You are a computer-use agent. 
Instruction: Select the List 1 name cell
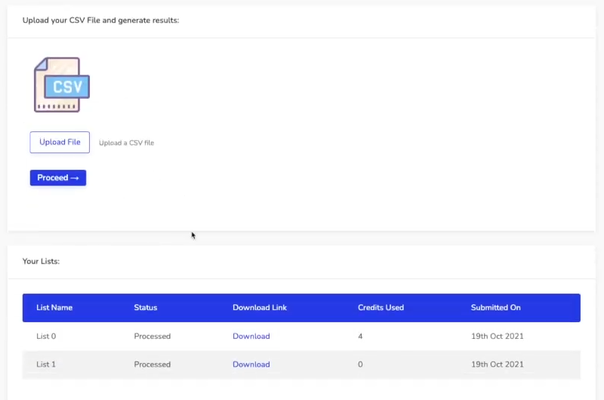click(46, 365)
